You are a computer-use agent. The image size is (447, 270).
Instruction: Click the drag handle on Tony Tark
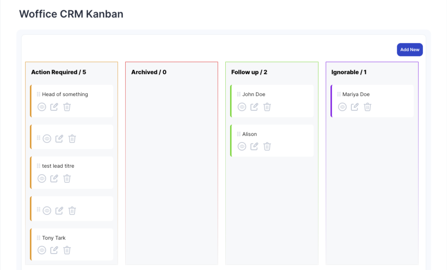(x=38, y=238)
